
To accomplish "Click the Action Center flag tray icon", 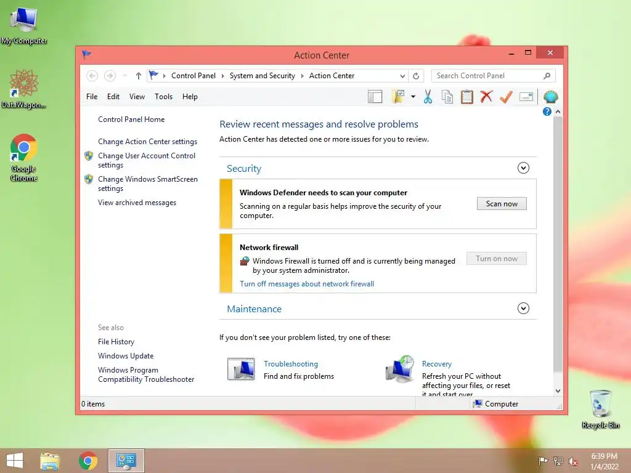I will [x=543, y=461].
